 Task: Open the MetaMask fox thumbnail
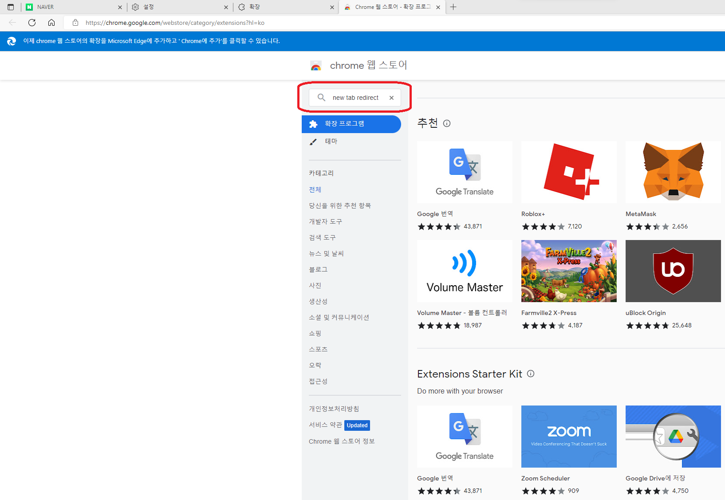[673, 172]
